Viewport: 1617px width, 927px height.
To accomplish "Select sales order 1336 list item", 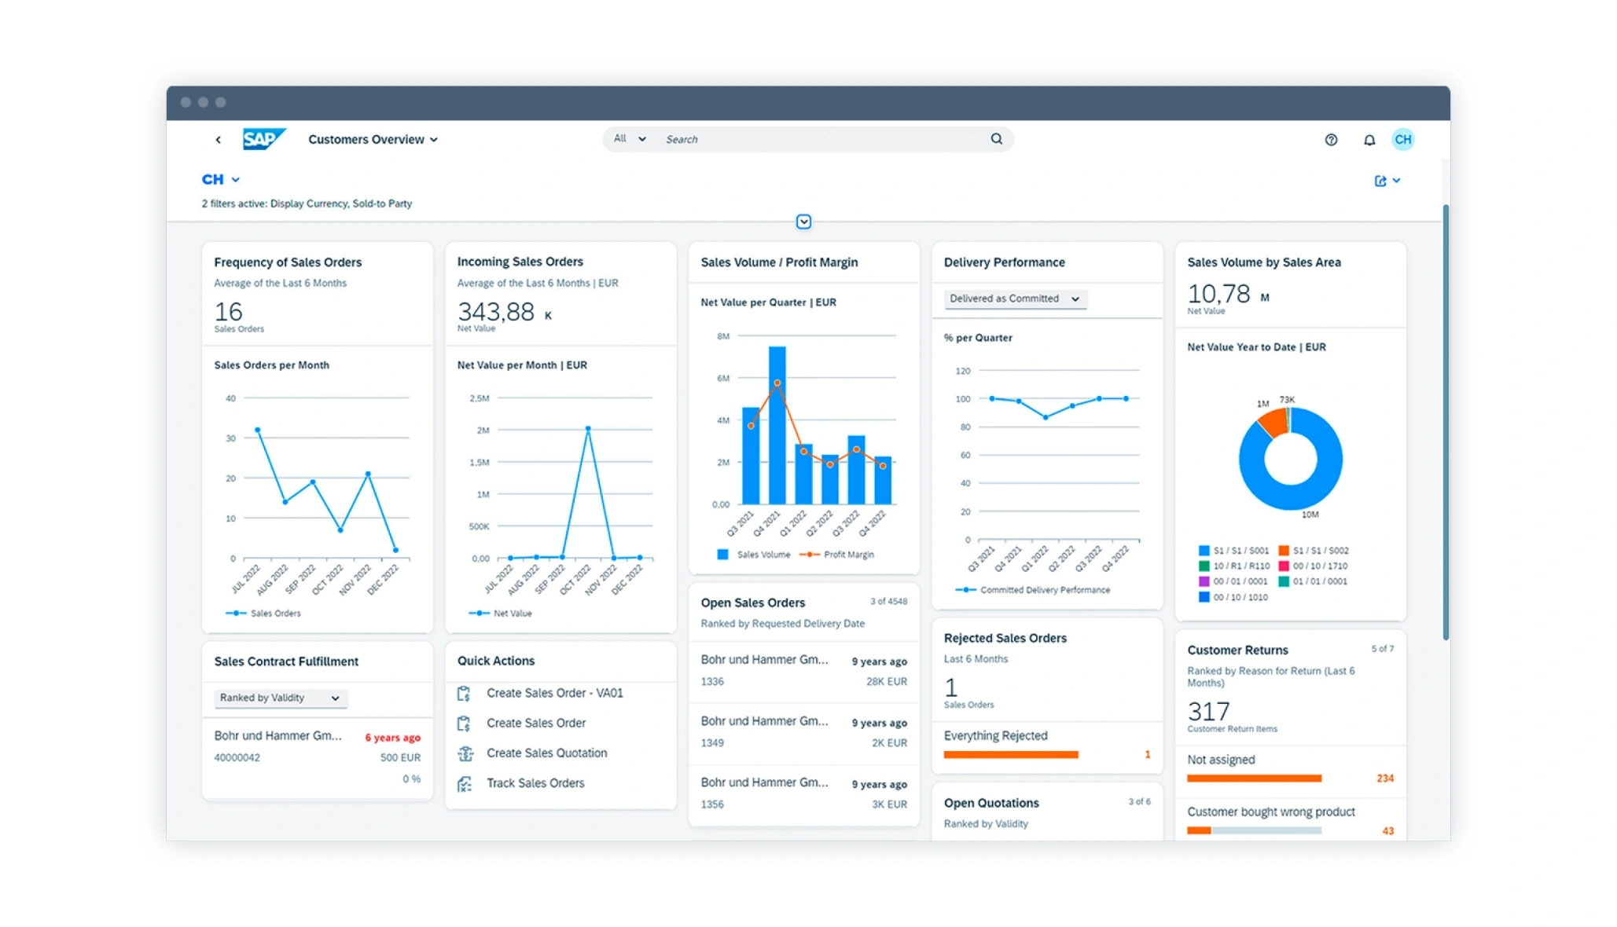I will 803,671.
